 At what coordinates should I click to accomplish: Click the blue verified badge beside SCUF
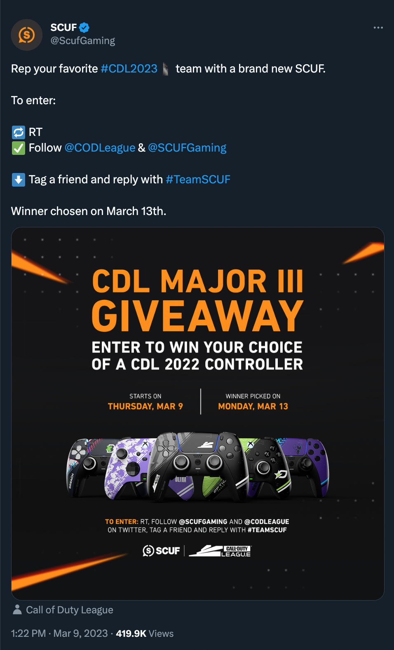click(x=84, y=28)
